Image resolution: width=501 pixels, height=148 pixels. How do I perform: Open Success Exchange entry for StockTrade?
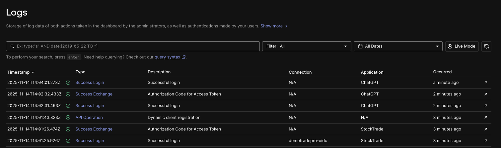94,129
